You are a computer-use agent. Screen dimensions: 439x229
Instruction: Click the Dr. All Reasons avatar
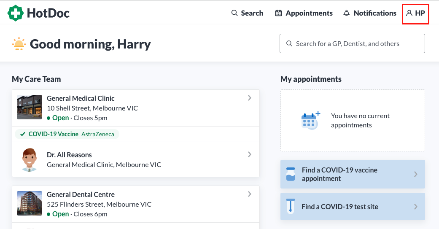click(x=30, y=159)
